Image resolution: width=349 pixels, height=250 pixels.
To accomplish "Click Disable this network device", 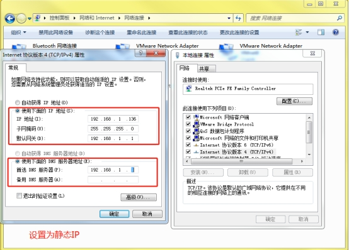I will point(55,33).
